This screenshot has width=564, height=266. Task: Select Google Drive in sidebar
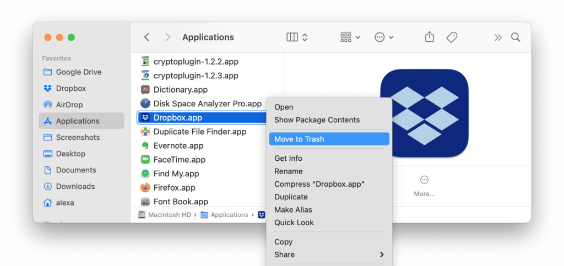(78, 72)
